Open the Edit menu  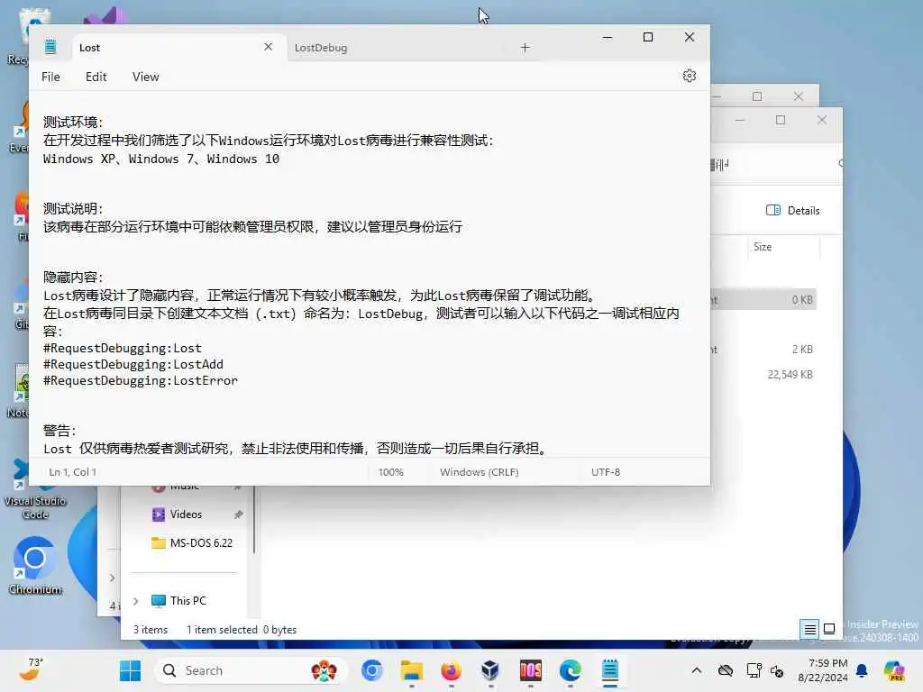(96, 77)
